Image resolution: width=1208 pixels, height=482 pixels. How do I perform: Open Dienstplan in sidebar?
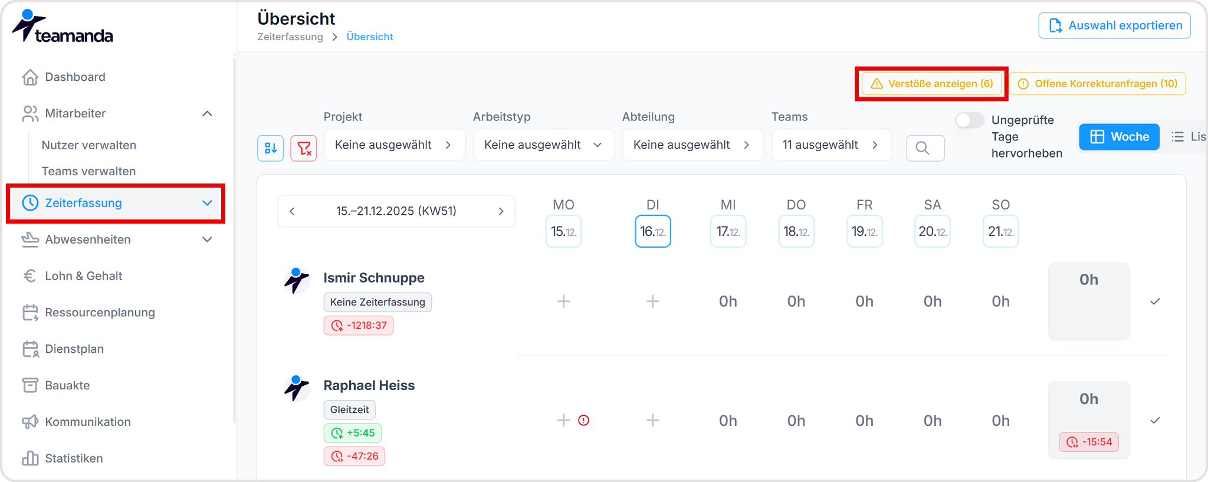(x=74, y=349)
